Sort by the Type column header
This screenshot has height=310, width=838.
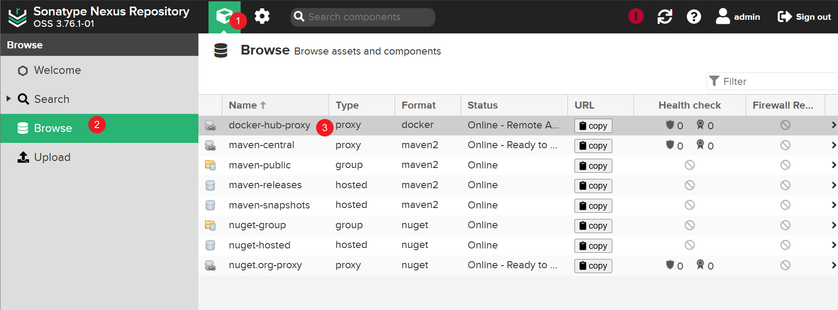click(x=362, y=105)
